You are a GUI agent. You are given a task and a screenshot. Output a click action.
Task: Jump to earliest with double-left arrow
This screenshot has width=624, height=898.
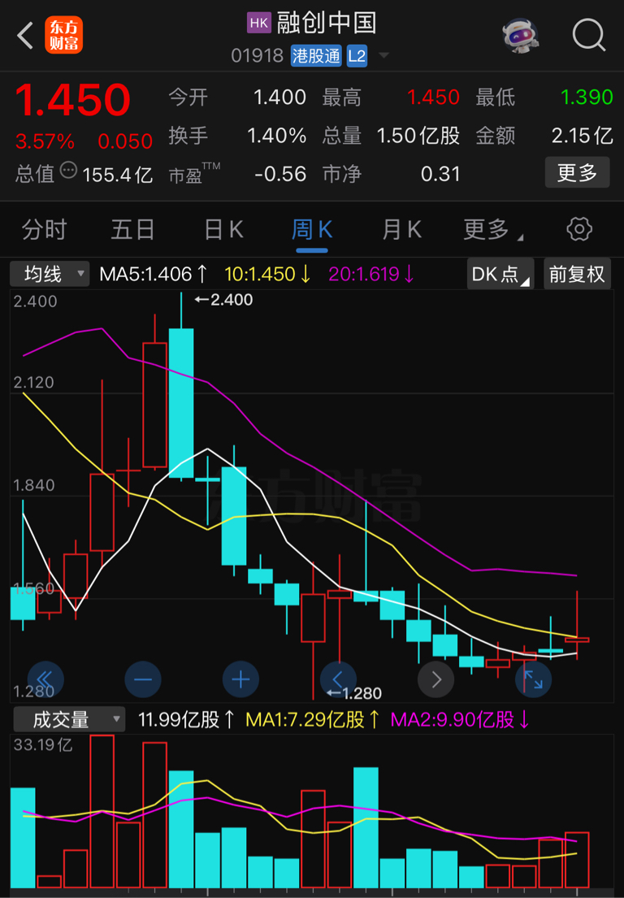[45, 679]
